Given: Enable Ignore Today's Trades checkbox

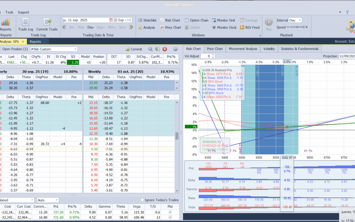Looking at the screenshot, I should tap(142, 200).
